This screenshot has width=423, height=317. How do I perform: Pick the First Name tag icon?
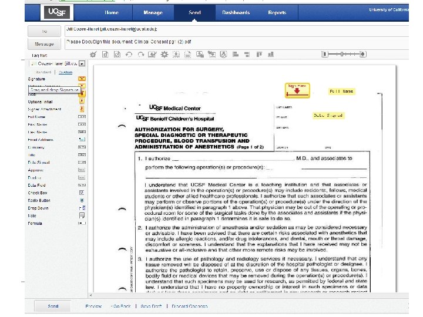(82, 124)
